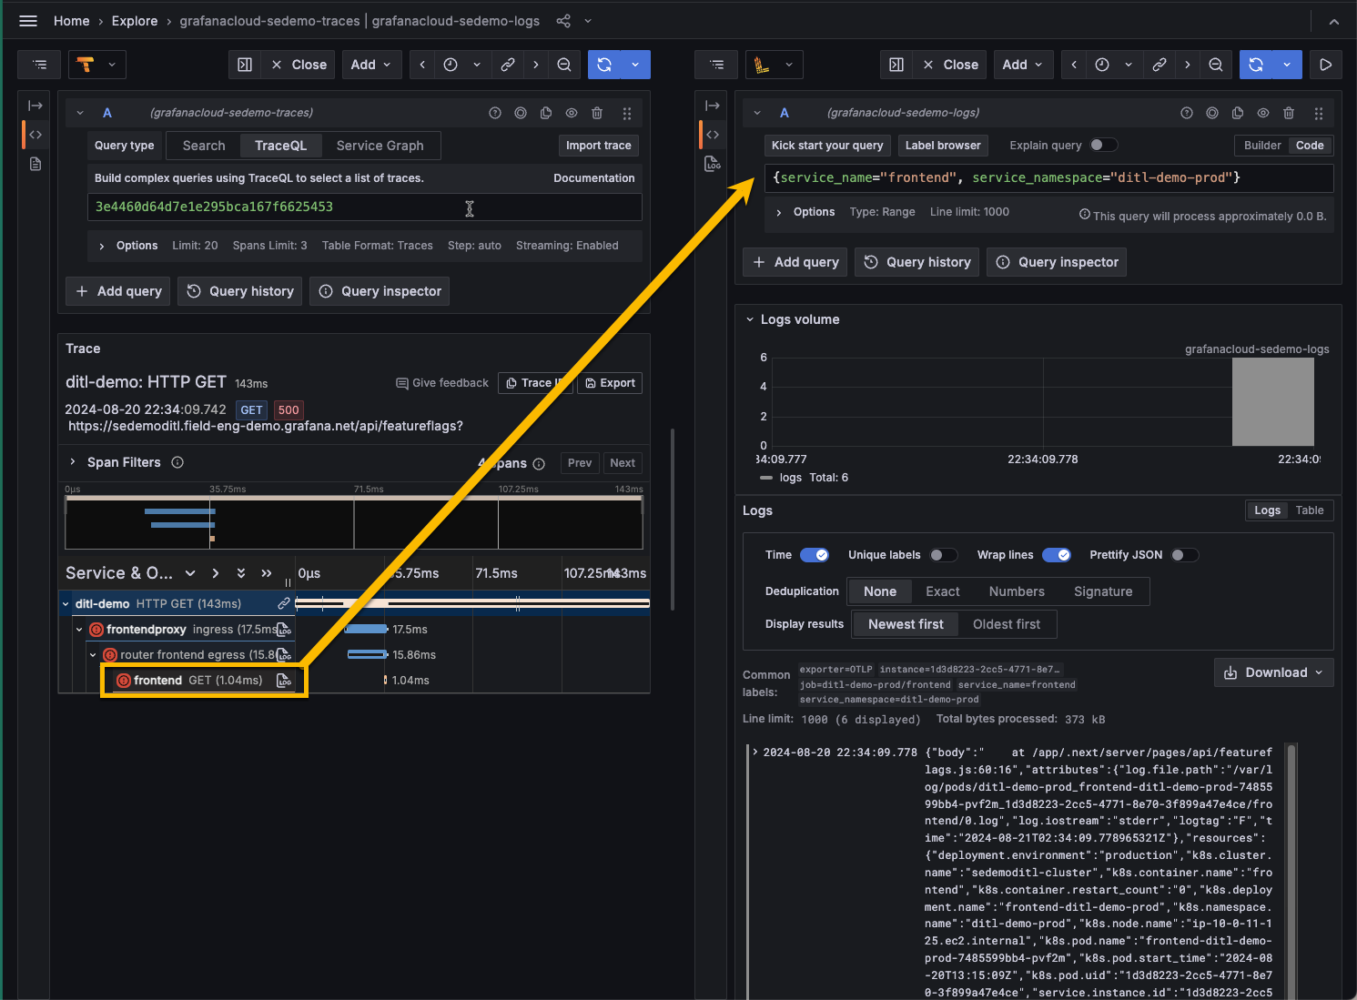Run the logs query with play icon
This screenshot has width=1357, height=1000.
coord(1326,65)
